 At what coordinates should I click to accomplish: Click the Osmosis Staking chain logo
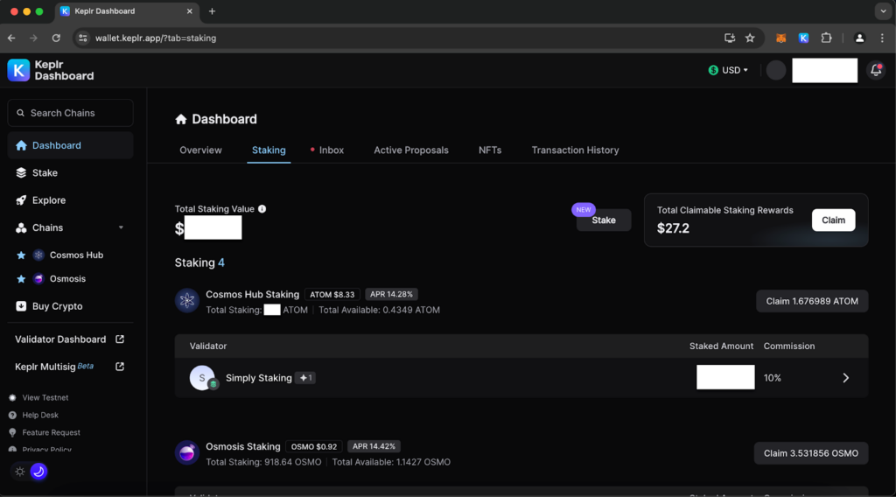187,452
